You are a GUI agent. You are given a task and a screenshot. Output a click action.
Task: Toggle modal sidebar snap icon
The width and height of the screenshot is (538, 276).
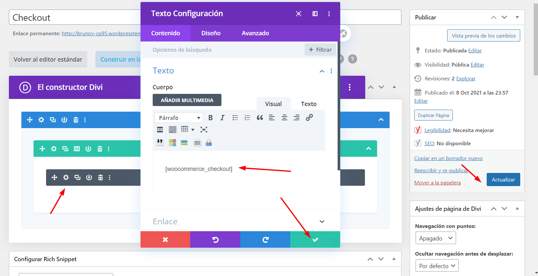315,14
